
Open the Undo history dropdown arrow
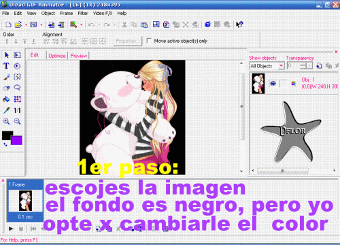[99, 24]
